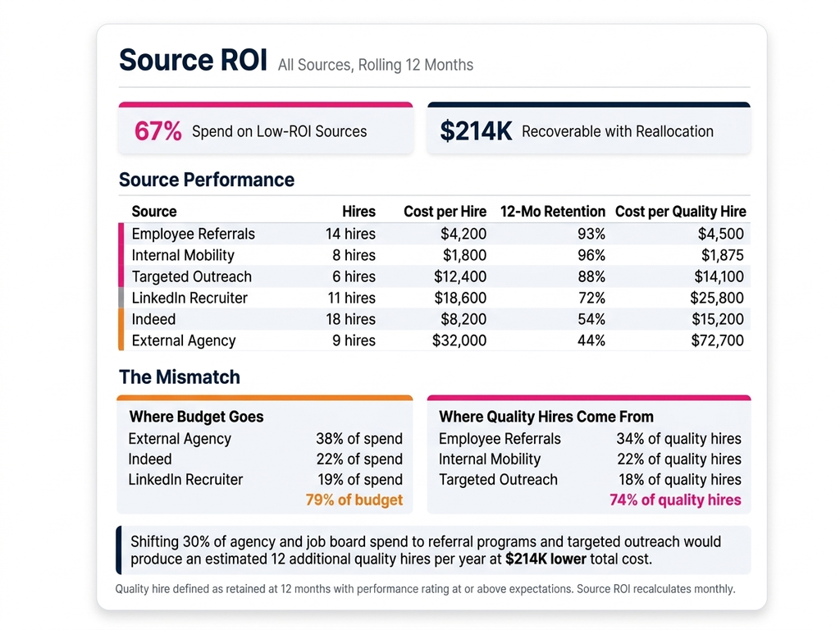
Task: Click External Agency in Where Budget Goes
Action: tap(180, 439)
